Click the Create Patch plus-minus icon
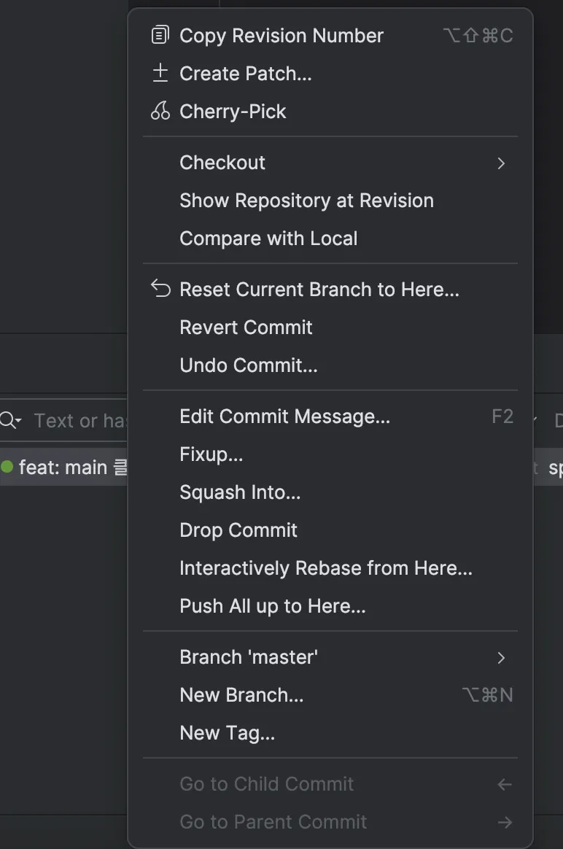 [160, 73]
